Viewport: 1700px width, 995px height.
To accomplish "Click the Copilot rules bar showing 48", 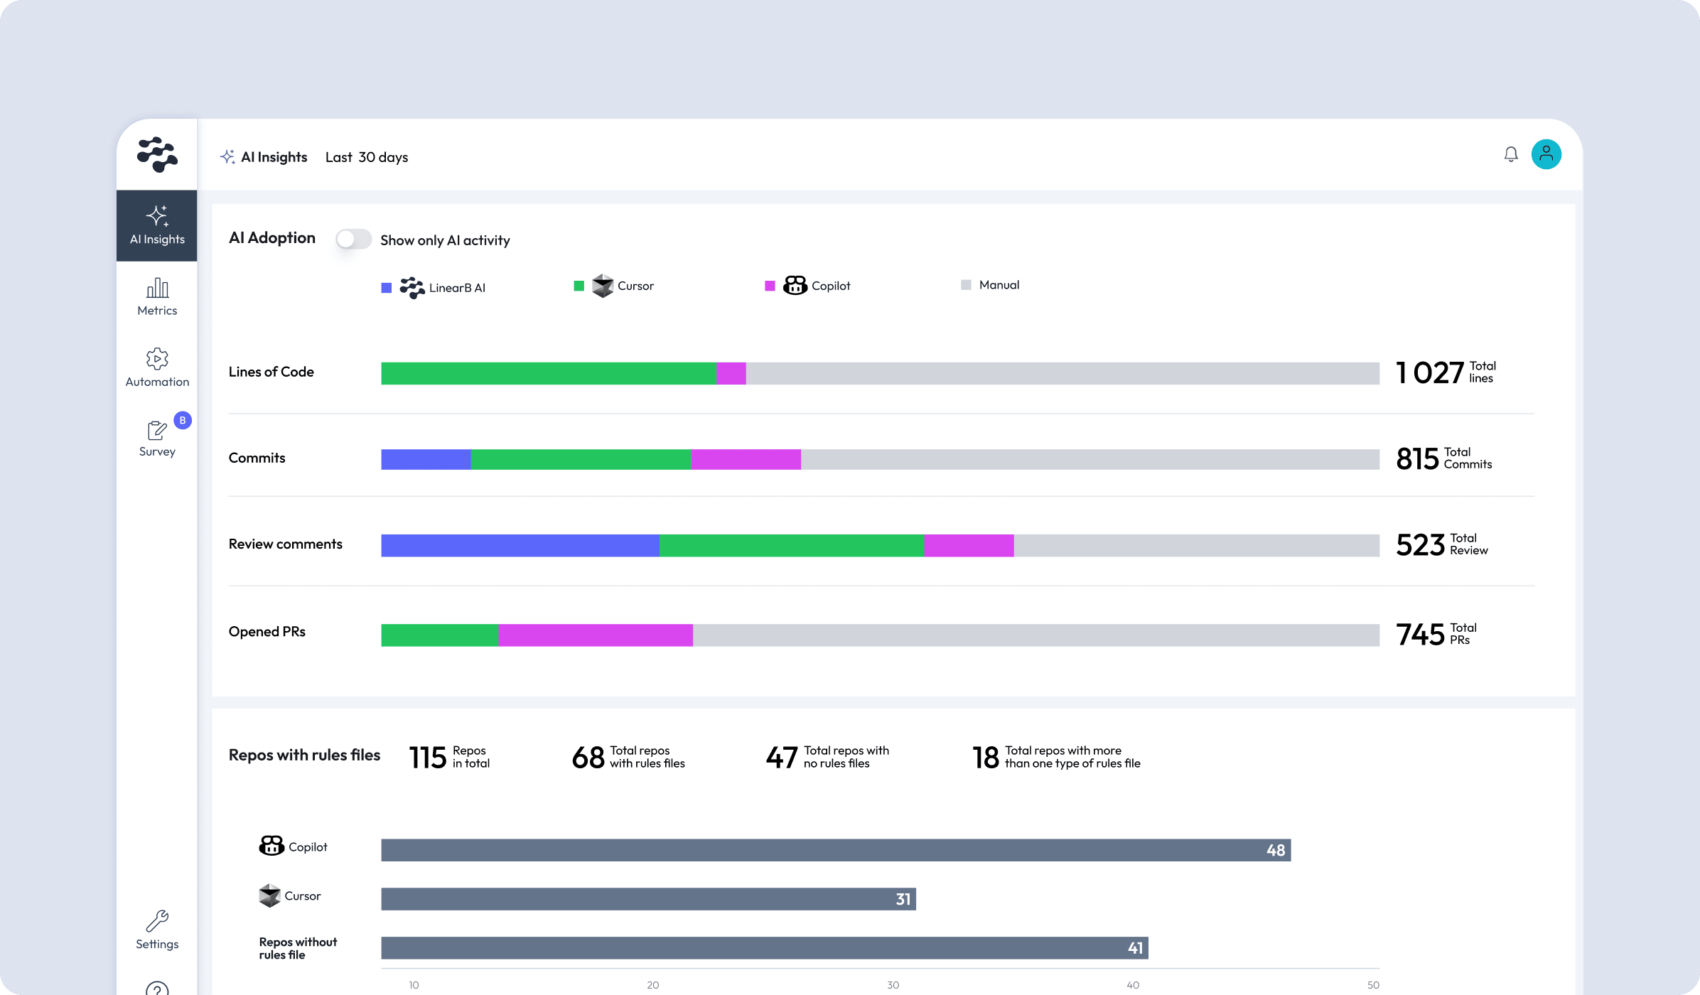I will 835,850.
